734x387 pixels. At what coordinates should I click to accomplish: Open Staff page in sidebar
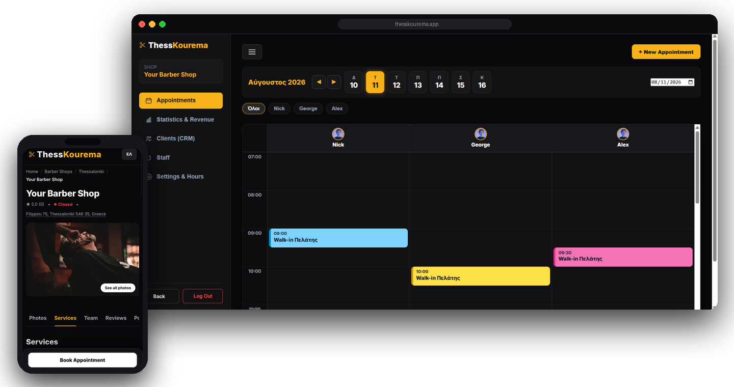(x=181, y=158)
